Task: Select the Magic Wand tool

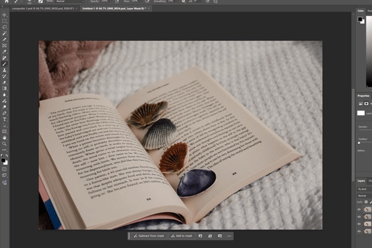Action: [4, 33]
